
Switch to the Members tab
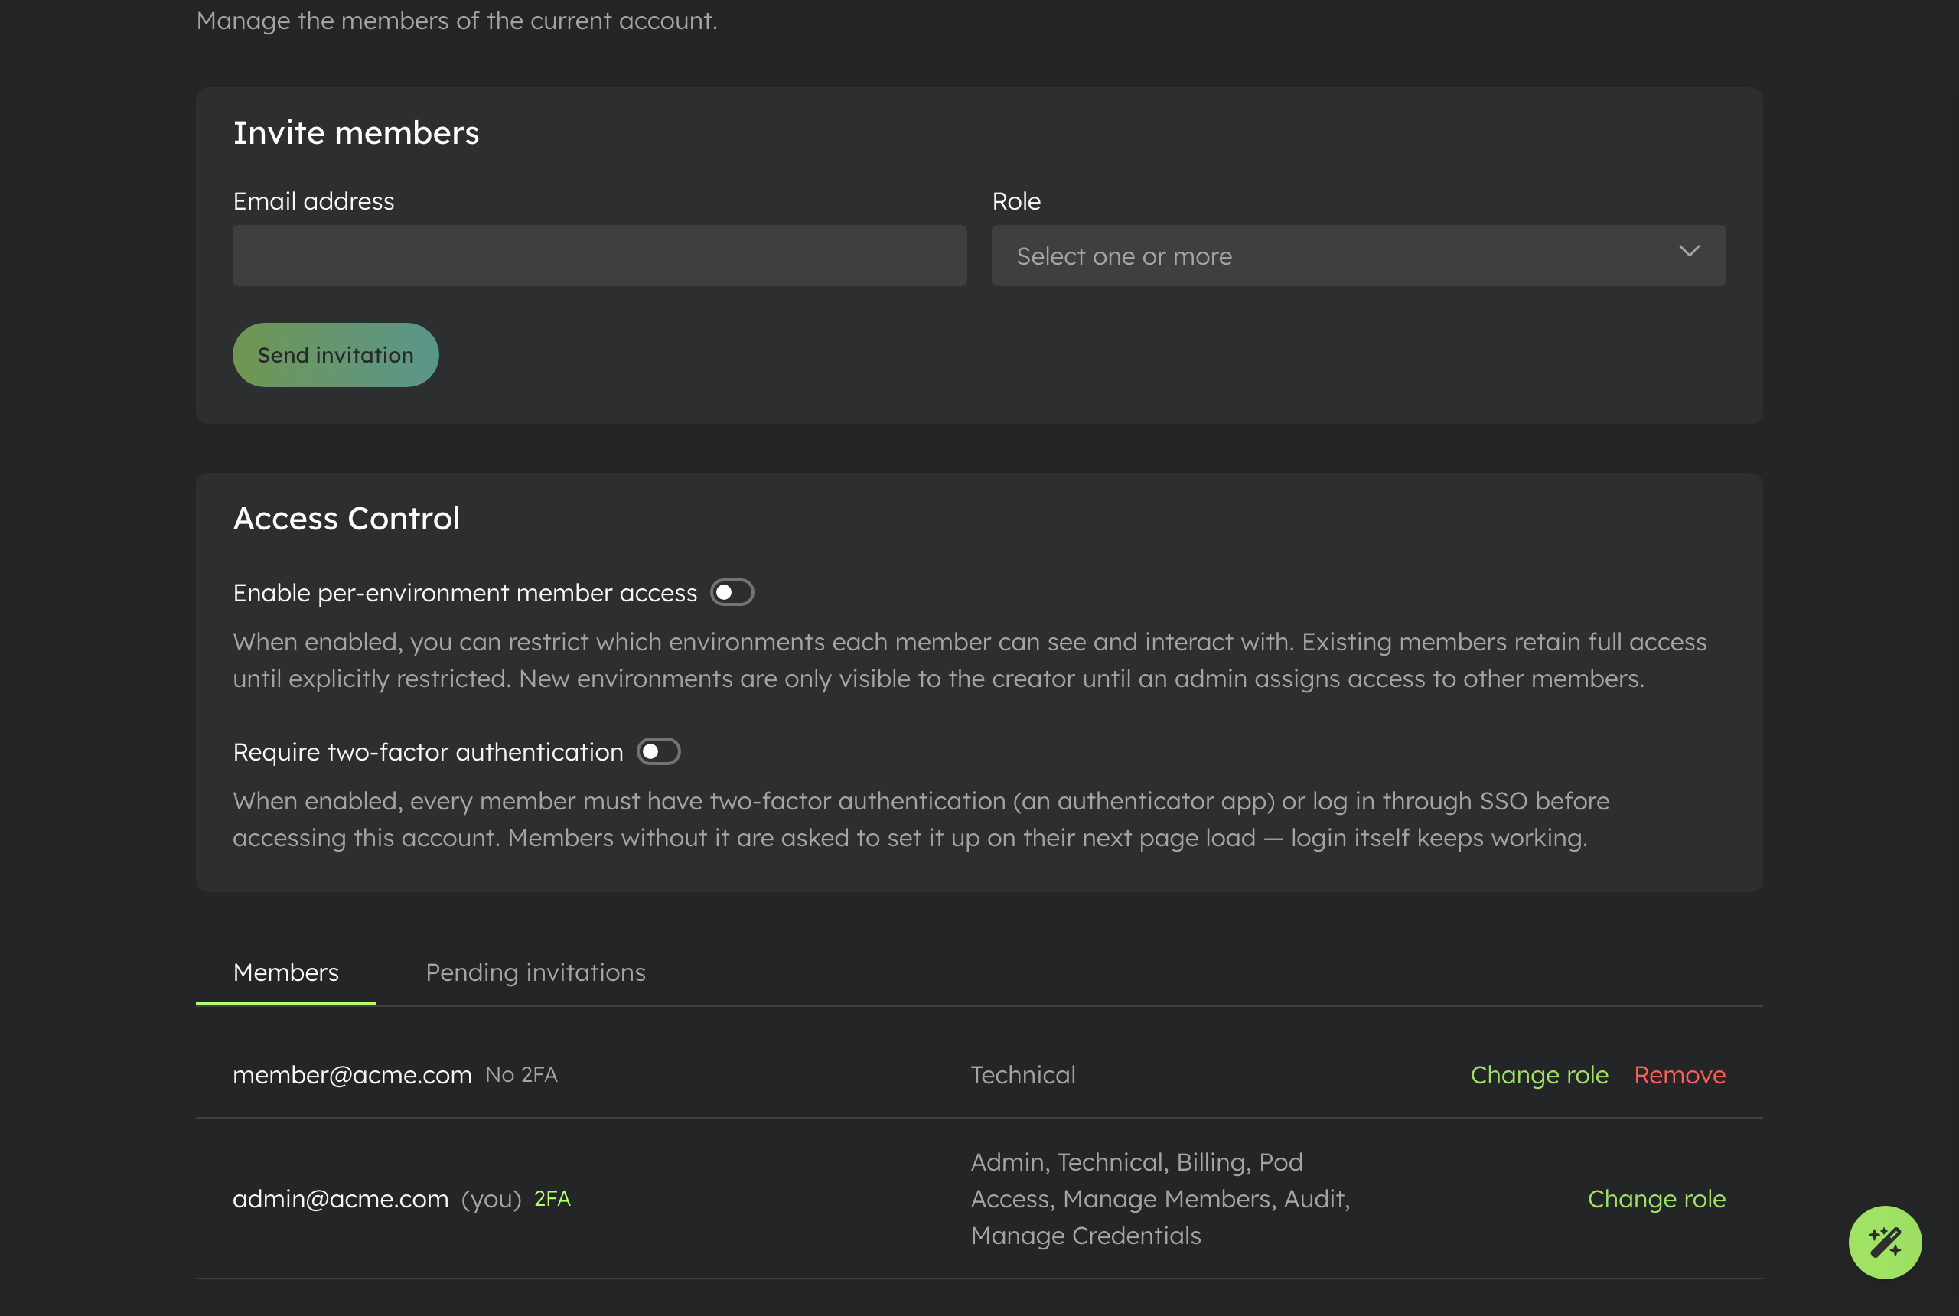click(286, 972)
